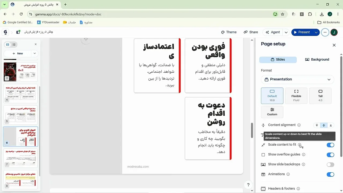
Task: Align content to top icon
Action: tap(317, 125)
